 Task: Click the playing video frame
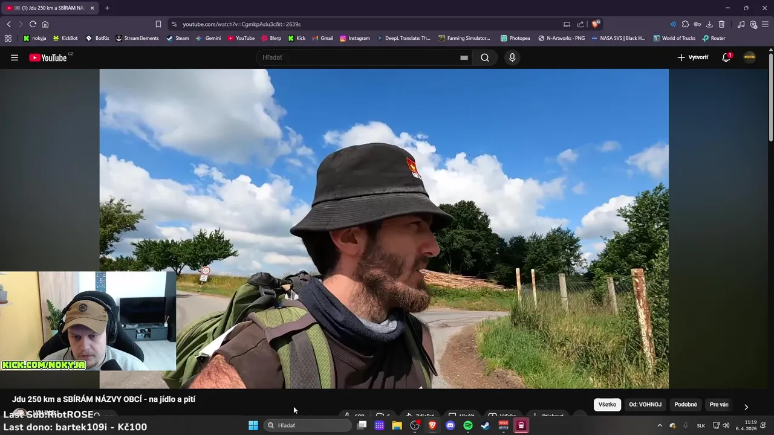pos(384,228)
